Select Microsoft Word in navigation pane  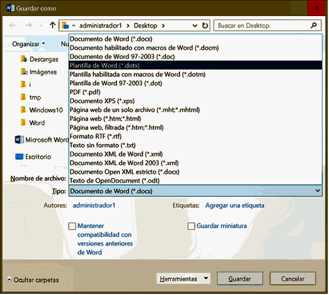tap(41, 140)
